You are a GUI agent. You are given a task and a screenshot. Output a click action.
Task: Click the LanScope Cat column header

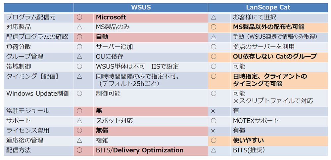point(268,7)
